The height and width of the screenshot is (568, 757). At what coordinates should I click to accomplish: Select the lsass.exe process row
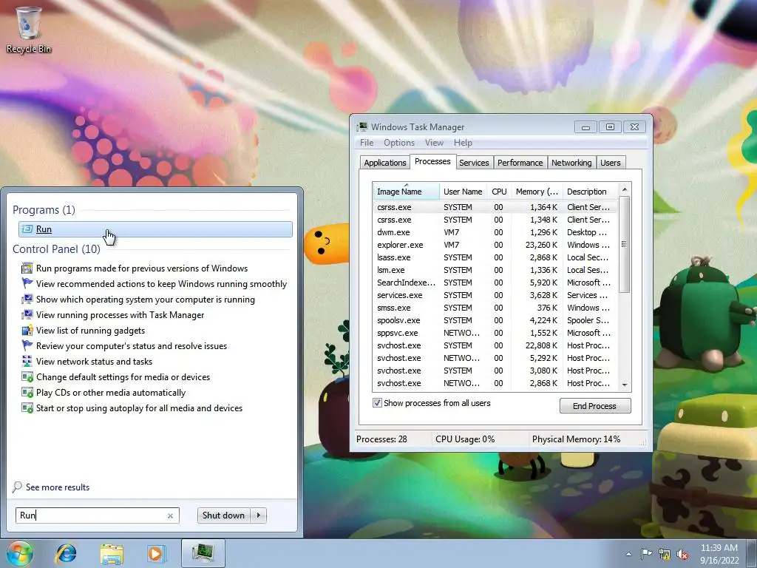coord(495,257)
